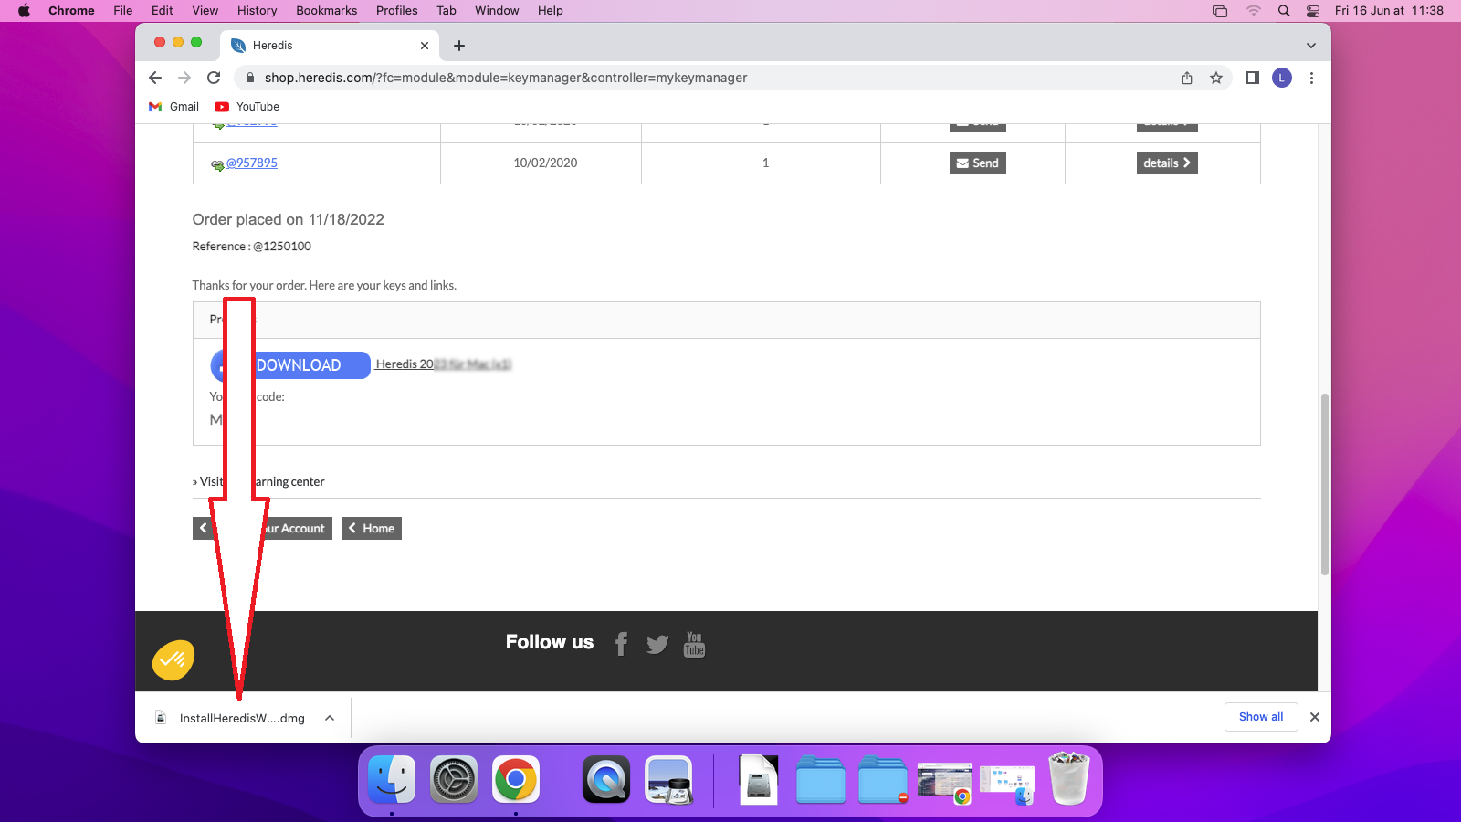The image size is (1461, 822).
Task: Open the tab search chevron dropdown
Action: (x=1310, y=46)
